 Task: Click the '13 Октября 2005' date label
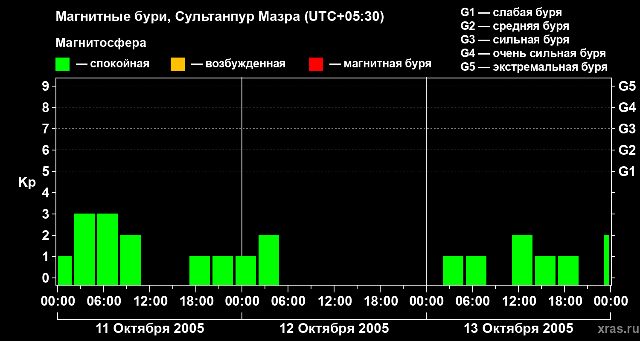click(x=518, y=329)
